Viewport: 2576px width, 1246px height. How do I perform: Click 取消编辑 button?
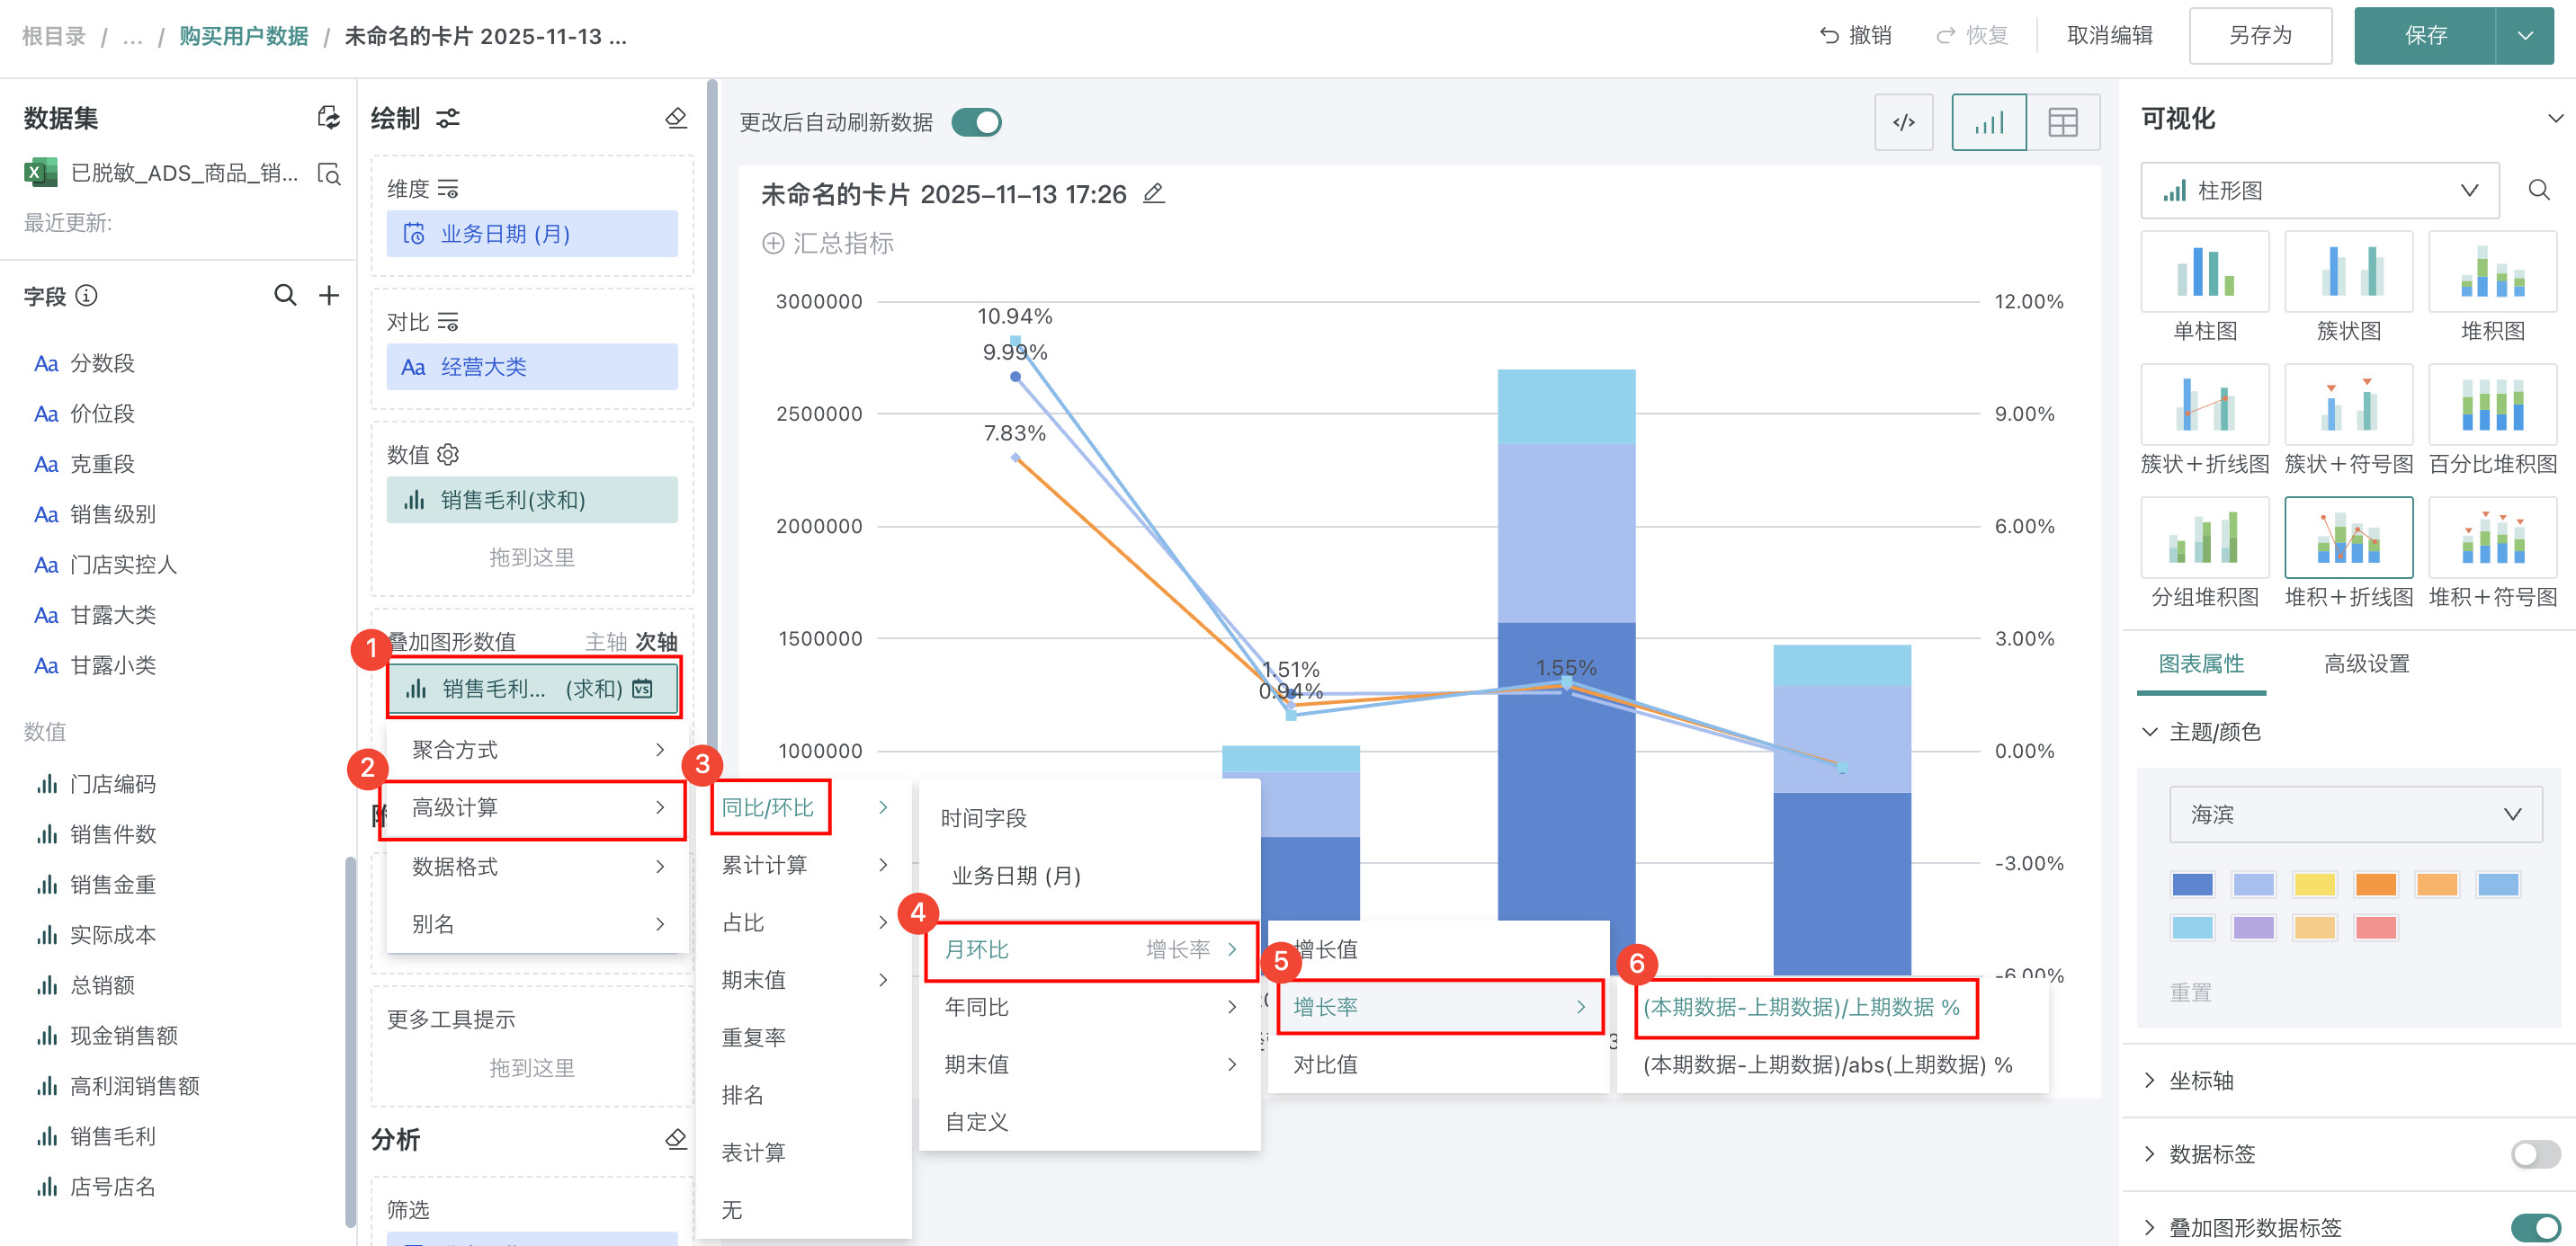[x=2109, y=36]
